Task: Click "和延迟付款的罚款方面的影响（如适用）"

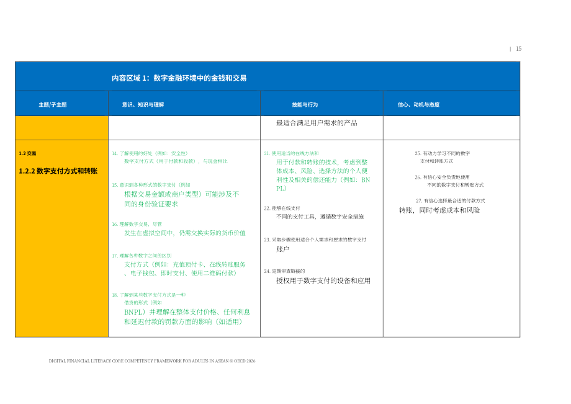Action: click(x=183, y=322)
